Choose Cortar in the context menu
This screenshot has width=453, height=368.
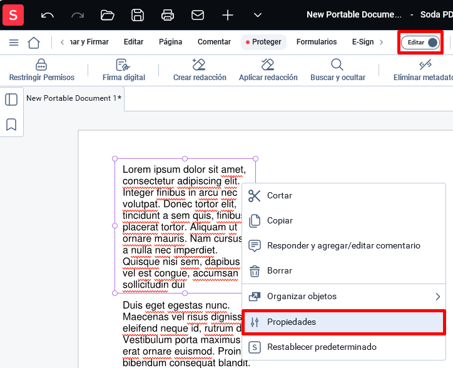tap(344, 196)
